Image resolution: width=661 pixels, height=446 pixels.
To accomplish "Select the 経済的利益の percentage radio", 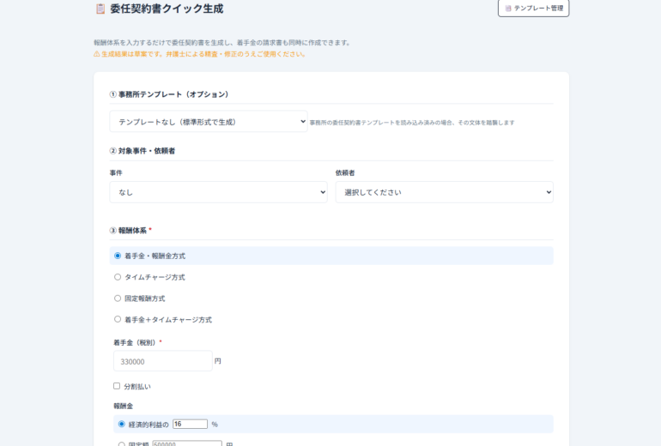I will [x=121, y=424].
